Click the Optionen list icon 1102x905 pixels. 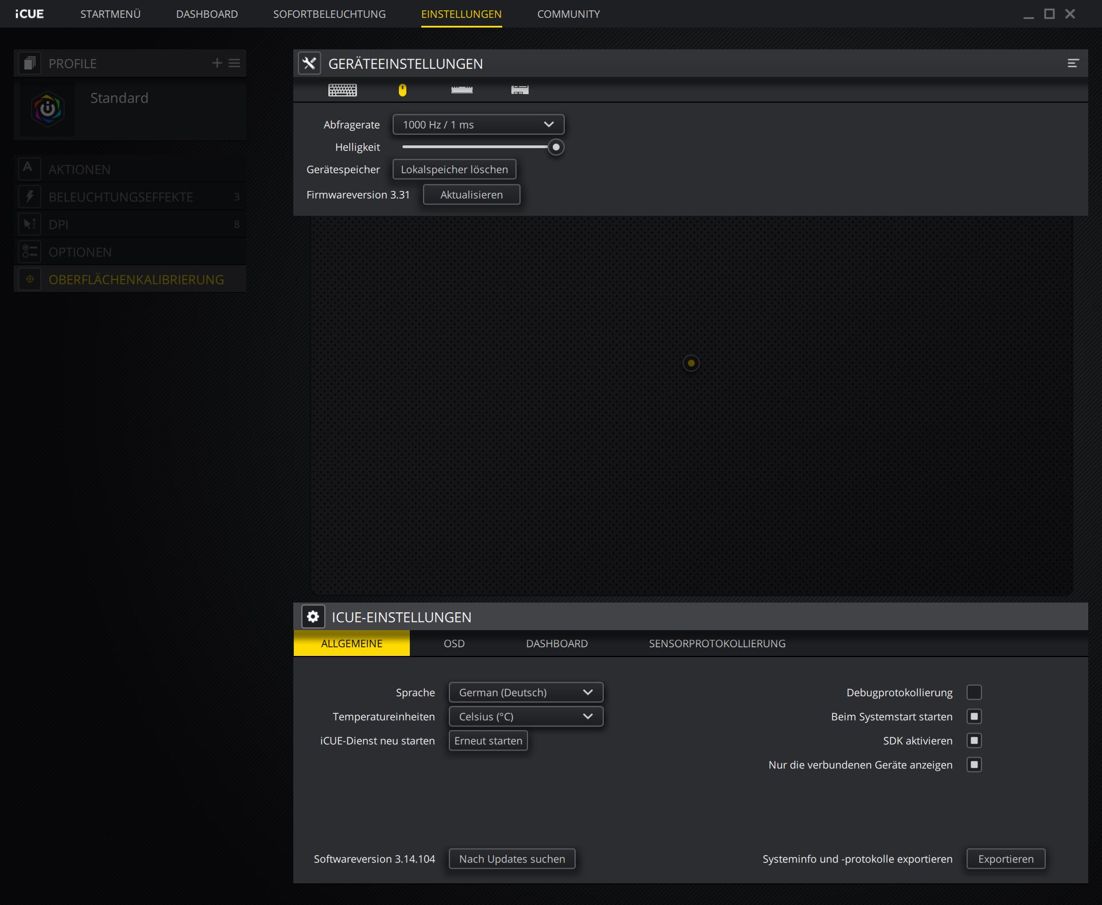click(29, 252)
